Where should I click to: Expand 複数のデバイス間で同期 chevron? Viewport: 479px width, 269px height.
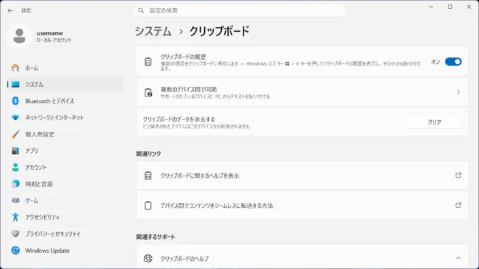click(458, 92)
